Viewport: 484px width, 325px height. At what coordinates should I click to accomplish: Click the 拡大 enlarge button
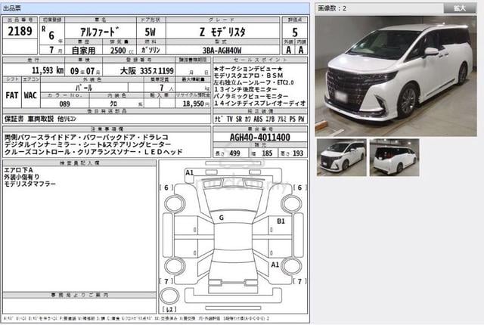pyautogui.click(x=460, y=8)
